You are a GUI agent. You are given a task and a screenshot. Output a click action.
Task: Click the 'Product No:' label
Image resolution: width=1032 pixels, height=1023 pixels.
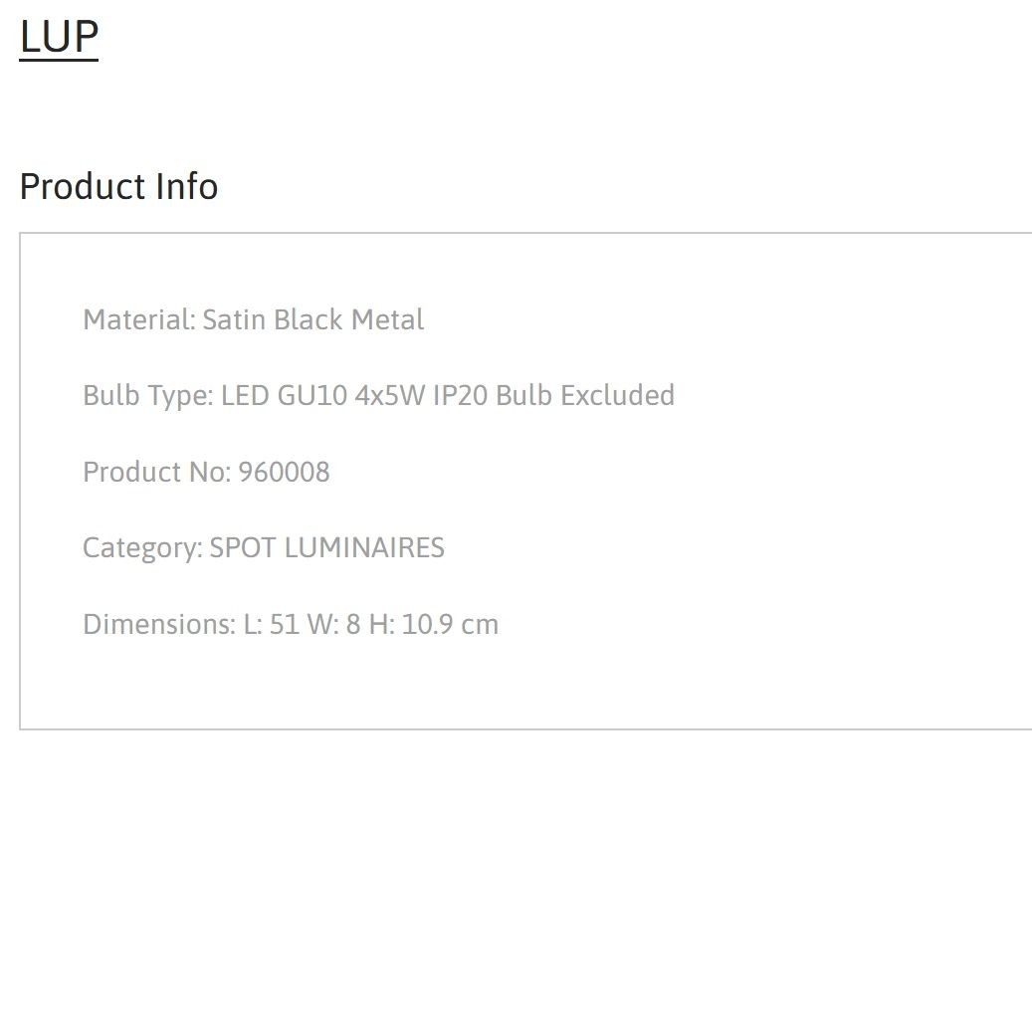click(156, 472)
